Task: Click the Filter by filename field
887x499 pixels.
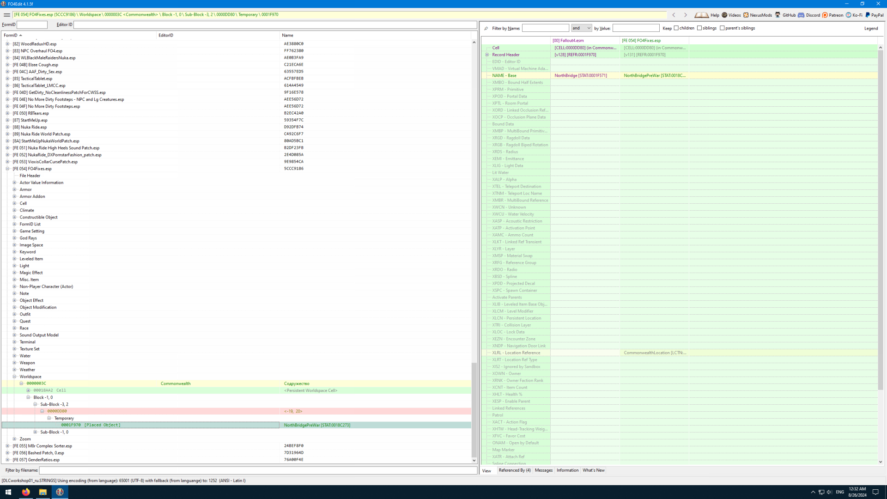Action: pyautogui.click(x=258, y=470)
